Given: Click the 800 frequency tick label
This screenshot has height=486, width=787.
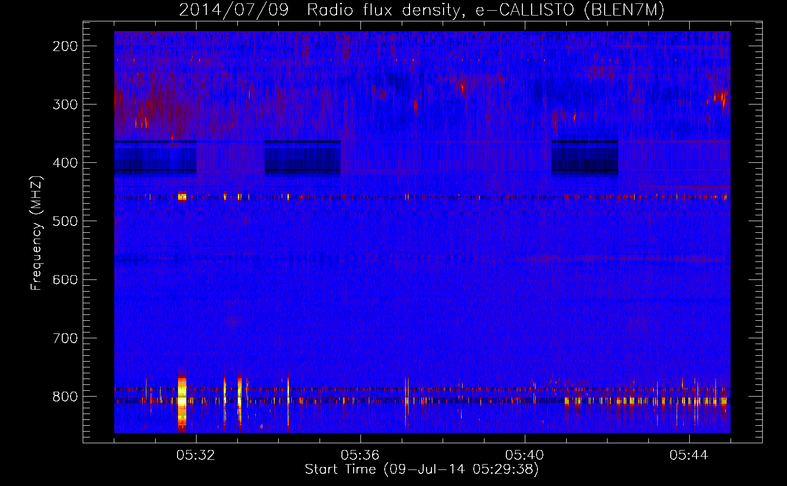Looking at the screenshot, I should 65,397.
